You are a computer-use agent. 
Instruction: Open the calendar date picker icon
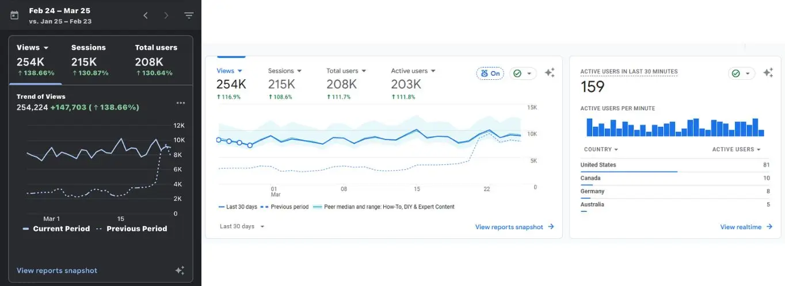click(x=14, y=16)
